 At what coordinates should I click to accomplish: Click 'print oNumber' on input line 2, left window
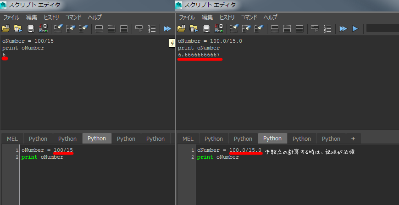[42, 157]
